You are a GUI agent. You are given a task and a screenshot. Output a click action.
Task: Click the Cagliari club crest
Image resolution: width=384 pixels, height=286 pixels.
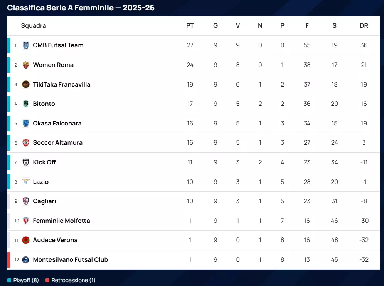click(x=26, y=201)
